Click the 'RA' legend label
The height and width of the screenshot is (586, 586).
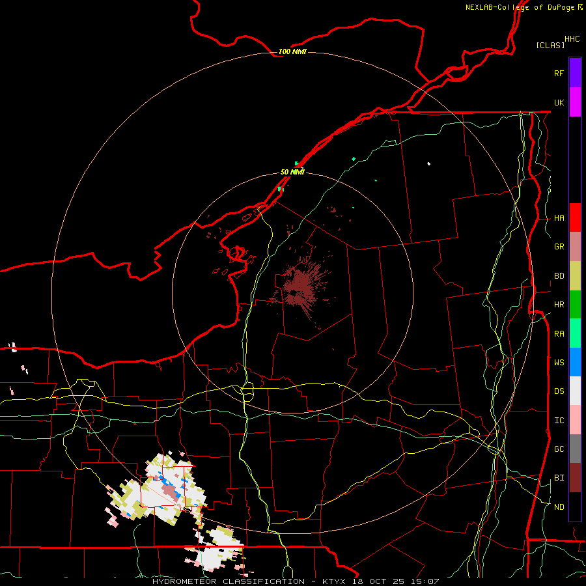[x=559, y=334]
